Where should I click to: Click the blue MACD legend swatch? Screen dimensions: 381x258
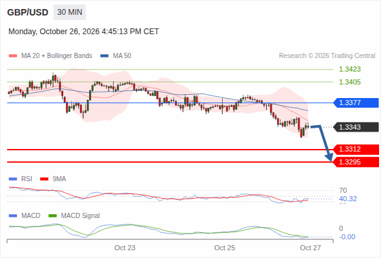point(13,216)
